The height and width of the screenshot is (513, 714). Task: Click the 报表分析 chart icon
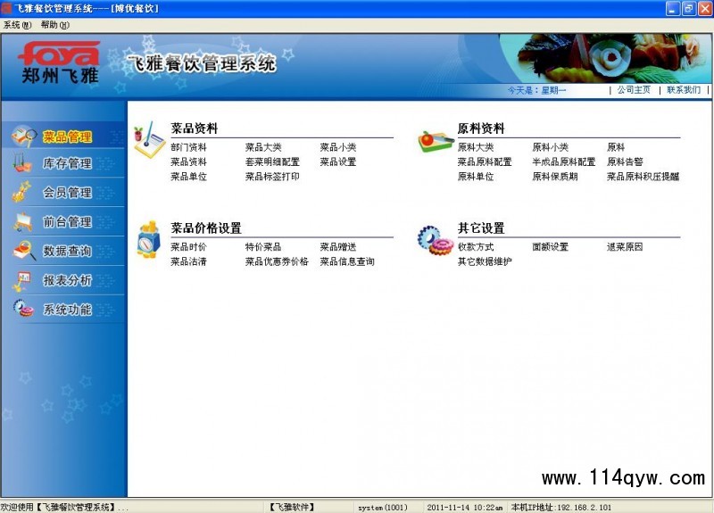pos(23,280)
